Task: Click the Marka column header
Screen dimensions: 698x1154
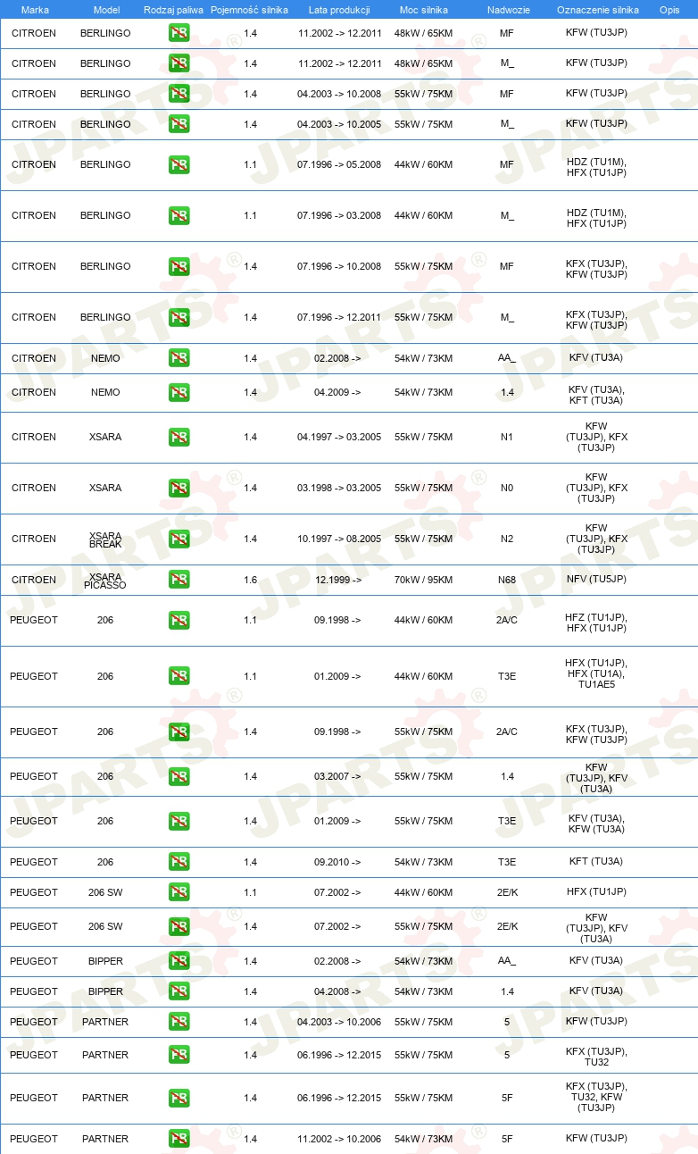Action: [35, 10]
